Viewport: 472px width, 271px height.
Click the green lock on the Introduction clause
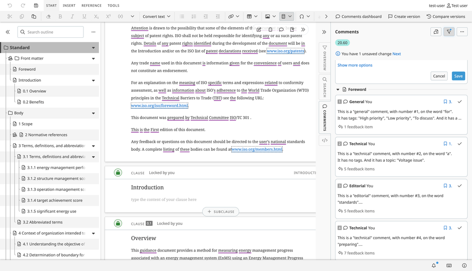click(x=118, y=172)
